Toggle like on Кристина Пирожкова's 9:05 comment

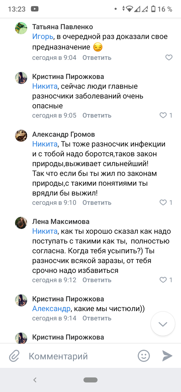click(163, 115)
